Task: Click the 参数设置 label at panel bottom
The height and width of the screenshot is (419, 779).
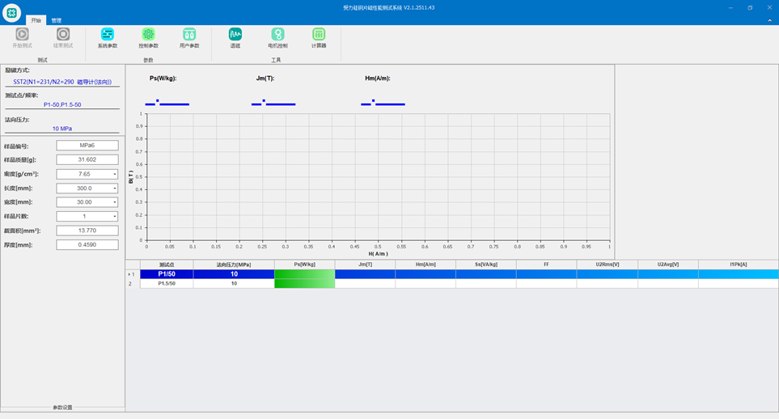Action: click(x=62, y=408)
